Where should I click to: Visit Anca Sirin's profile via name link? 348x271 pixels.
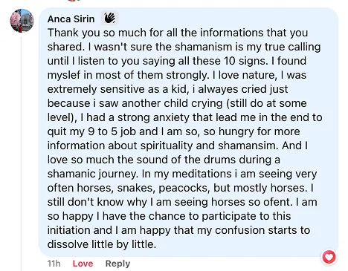coord(71,19)
